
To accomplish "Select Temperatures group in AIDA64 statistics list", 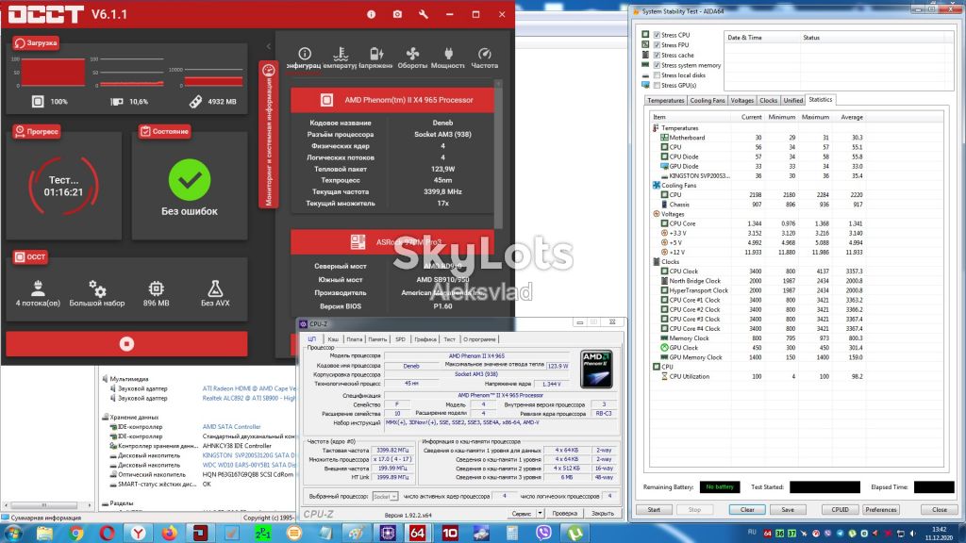I will [x=679, y=128].
